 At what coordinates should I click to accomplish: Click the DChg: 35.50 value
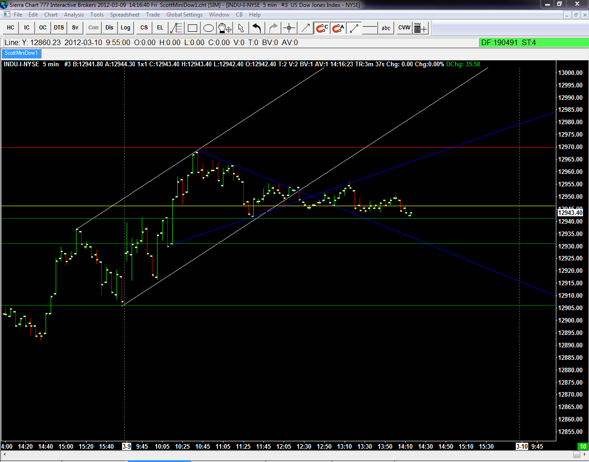coord(463,64)
